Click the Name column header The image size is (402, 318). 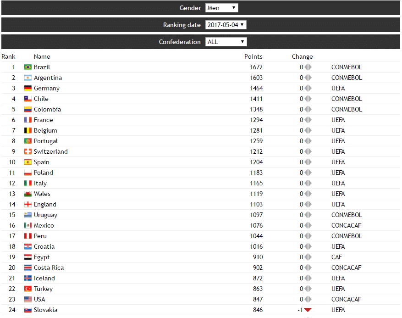point(42,57)
